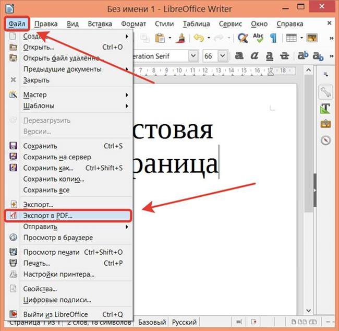Open the undo history dropdown arrow
This screenshot has height=331, width=339.
coord(209,38)
